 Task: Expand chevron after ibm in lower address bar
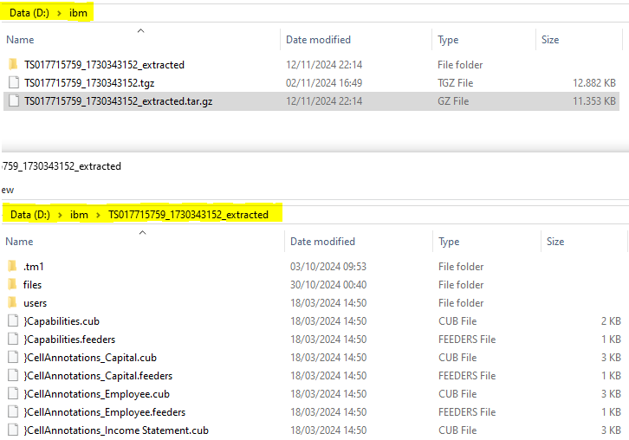98,215
